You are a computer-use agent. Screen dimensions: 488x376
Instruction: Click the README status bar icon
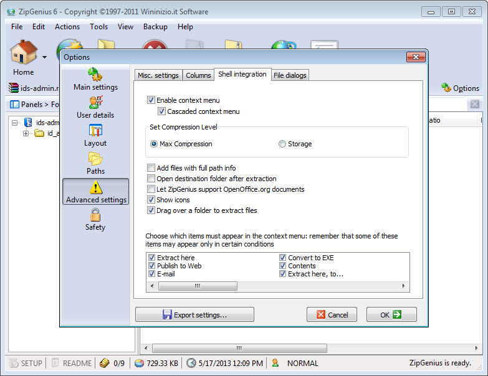[55, 363]
